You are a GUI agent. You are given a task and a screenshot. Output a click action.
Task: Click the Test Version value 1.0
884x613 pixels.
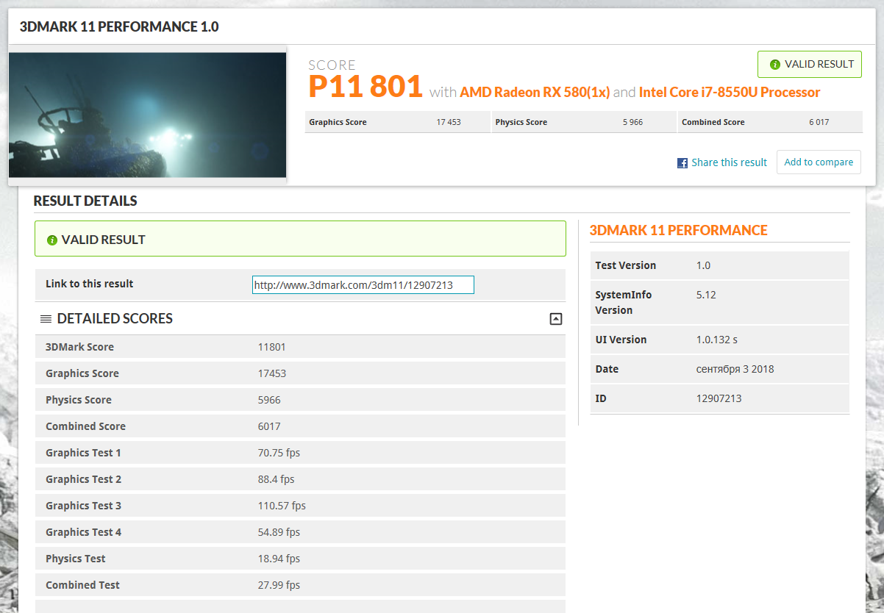tap(703, 265)
